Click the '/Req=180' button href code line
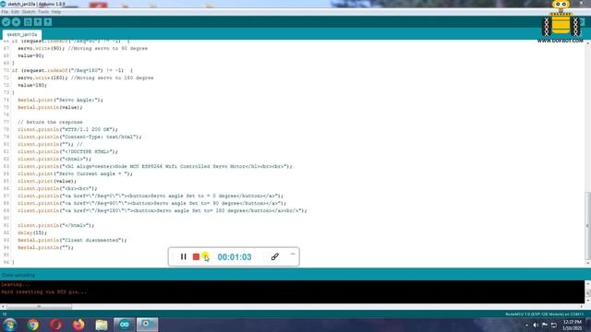 pos(163,210)
